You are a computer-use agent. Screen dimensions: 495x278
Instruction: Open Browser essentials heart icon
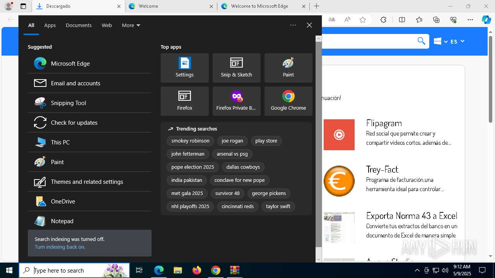(453, 20)
